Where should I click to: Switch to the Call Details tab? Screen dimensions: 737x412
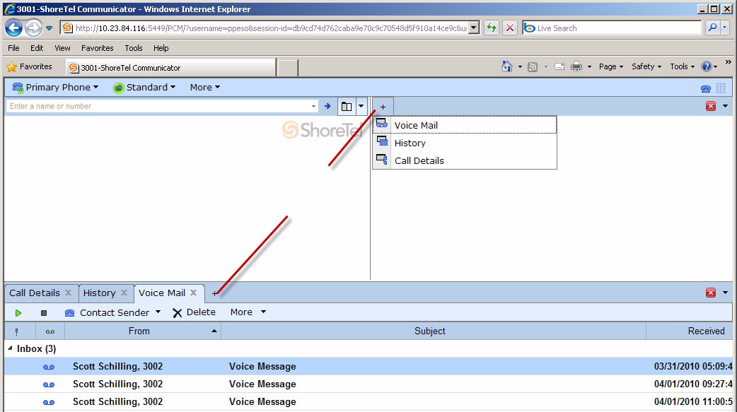click(35, 293)
